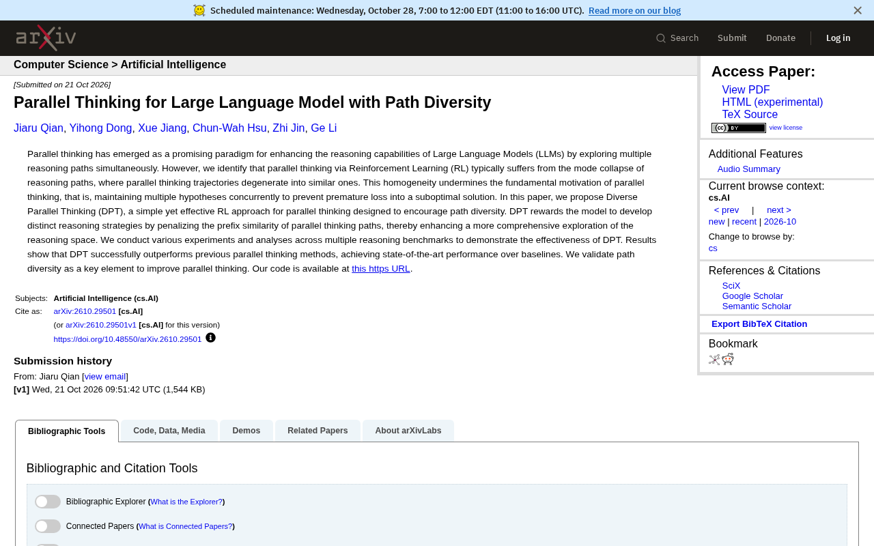874x546 pixels.
Task: Open the Demos tab
Action: point(246,431)
